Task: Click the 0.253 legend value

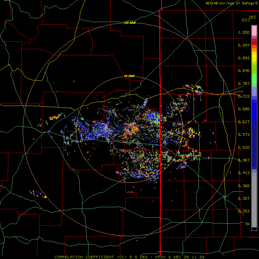Action: point(244,211)
